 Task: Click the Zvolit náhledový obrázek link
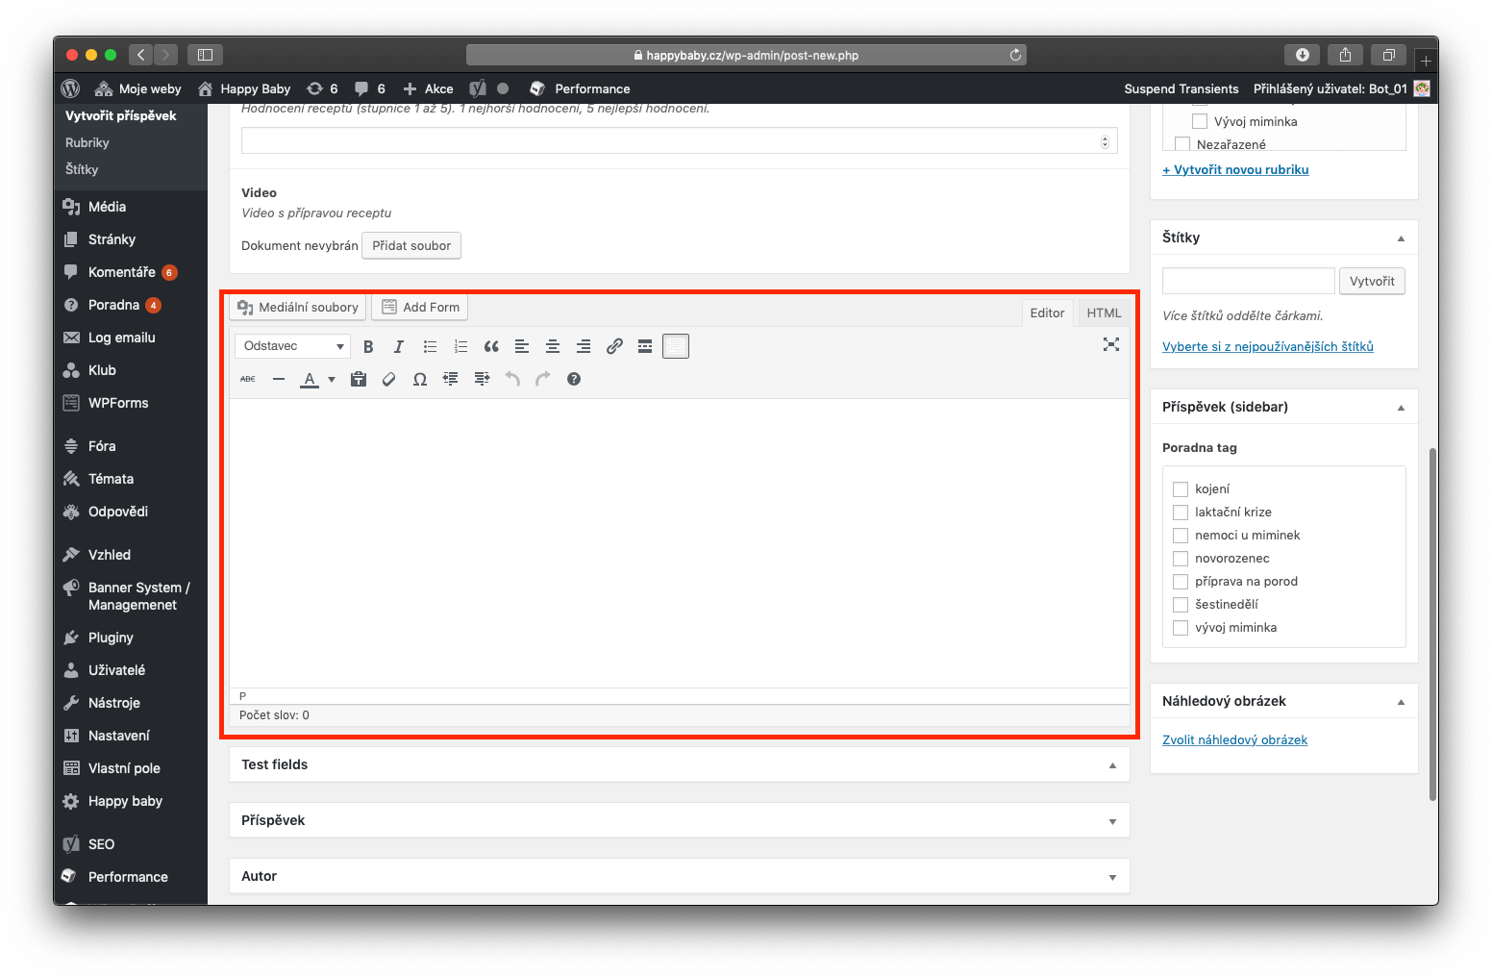pyautogui.click(x=1234, y=739)
